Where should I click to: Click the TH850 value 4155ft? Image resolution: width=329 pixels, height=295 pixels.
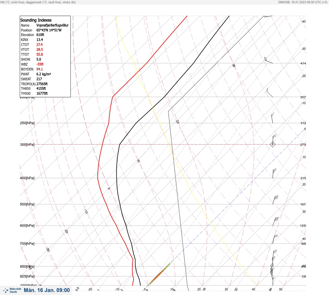pos(41,88)
